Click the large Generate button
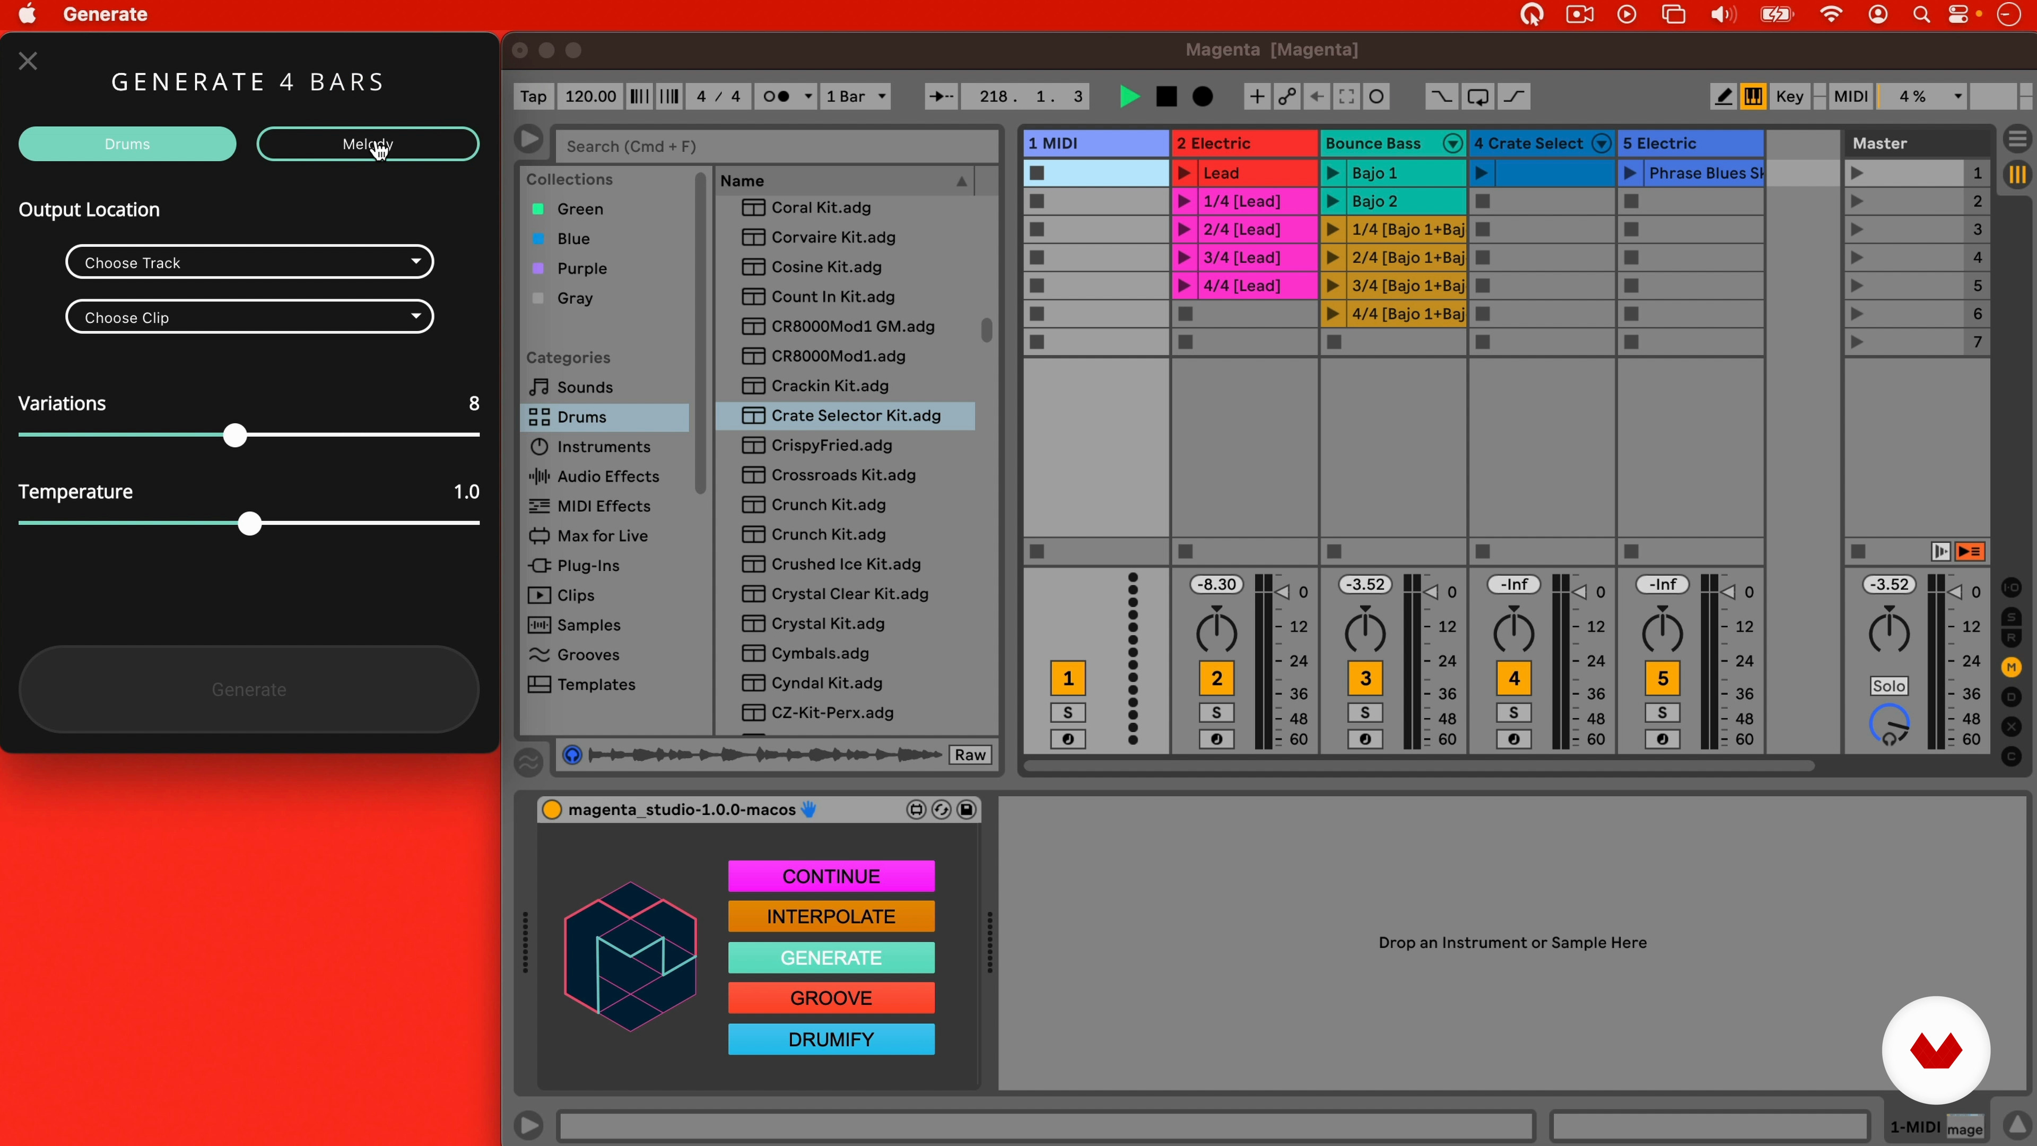 [249, 689]
